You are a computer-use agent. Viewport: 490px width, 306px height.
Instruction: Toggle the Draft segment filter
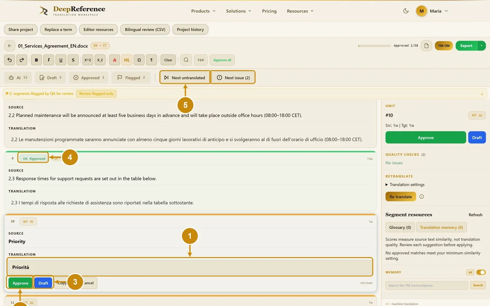tap(50, 78)
